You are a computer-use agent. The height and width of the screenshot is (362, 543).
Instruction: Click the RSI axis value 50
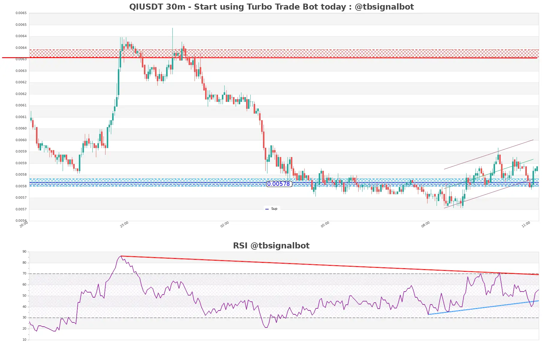click(24, 296)
